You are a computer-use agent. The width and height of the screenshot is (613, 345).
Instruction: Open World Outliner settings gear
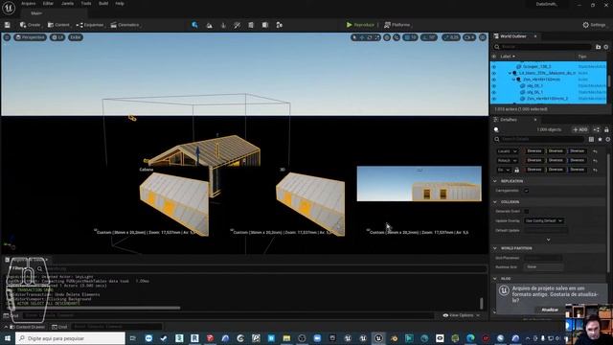pyautogui.click(x=605, y=47)
